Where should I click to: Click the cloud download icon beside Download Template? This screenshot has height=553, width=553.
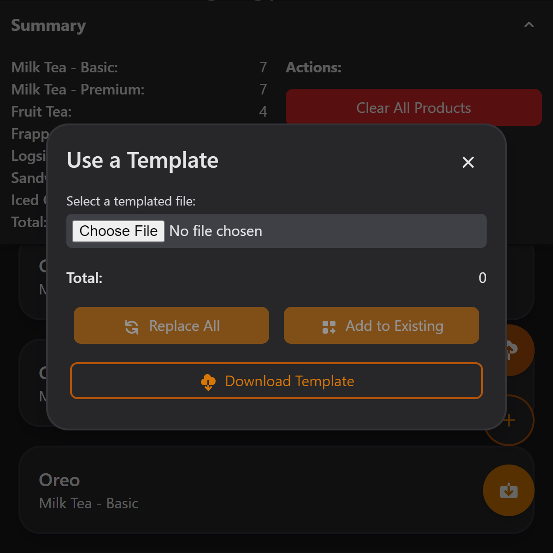coord(208,382)
